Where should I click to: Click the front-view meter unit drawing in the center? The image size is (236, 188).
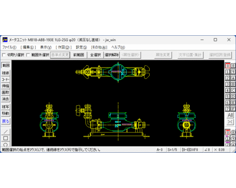(x=113, y=121)
